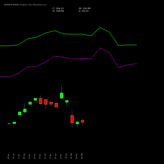Select the small red candle on 27 Apr
The height and width of the screenshot is (164, 164).
(x=51, y=103)
